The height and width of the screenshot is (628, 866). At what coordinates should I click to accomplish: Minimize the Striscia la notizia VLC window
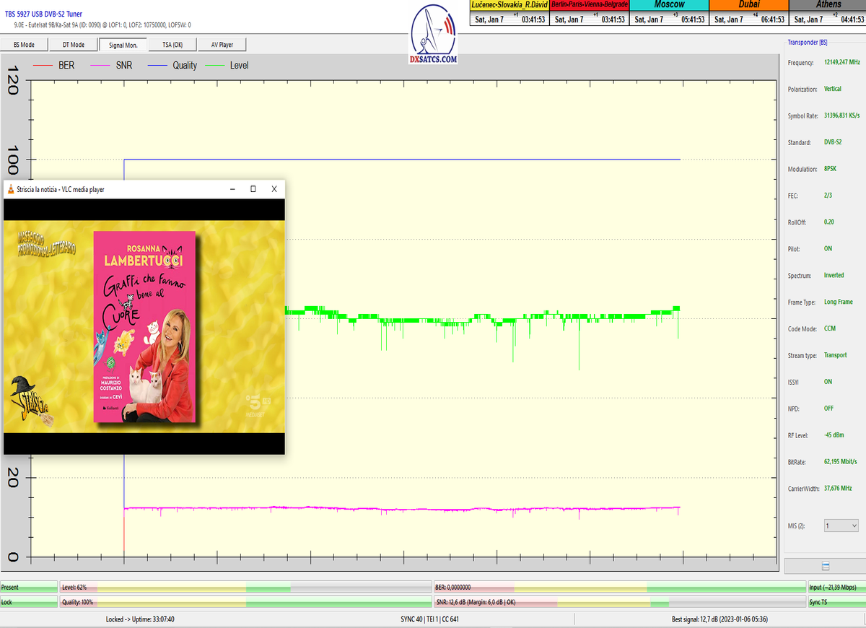tap(232, 189)
